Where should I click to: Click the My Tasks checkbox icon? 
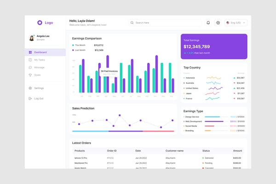point(30,60)
